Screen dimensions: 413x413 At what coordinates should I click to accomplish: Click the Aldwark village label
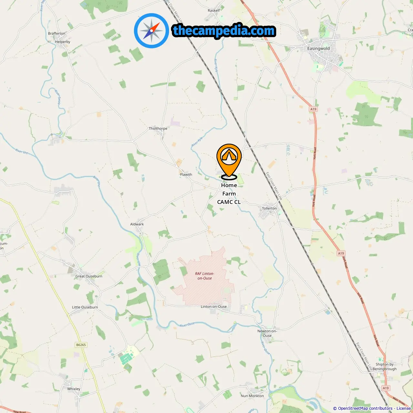tap(137, 224)
